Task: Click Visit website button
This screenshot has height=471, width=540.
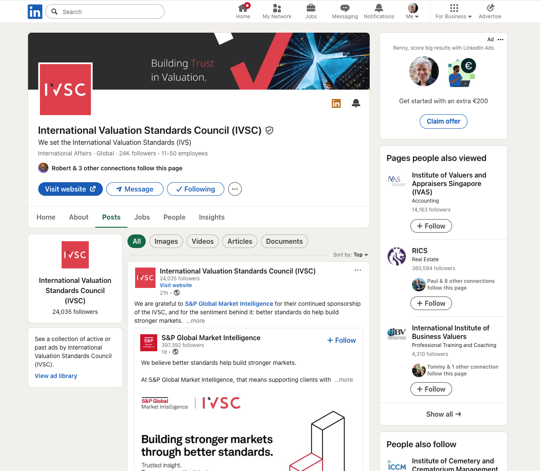Action: coord(71,189)
